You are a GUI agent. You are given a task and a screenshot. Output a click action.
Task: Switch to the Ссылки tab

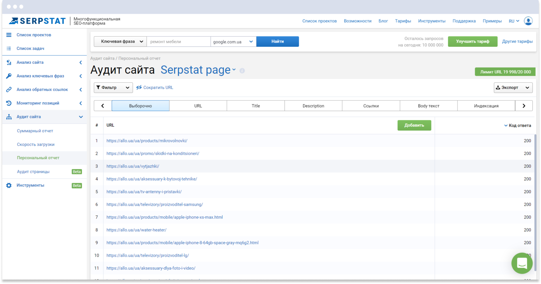click(371, 106)
